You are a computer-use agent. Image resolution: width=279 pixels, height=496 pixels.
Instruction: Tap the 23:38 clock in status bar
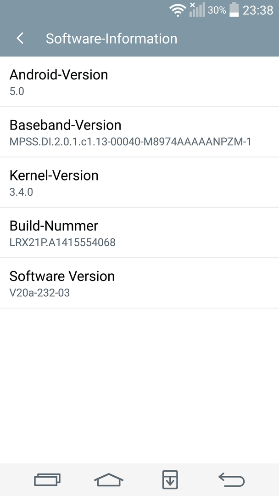click(257, 11)
